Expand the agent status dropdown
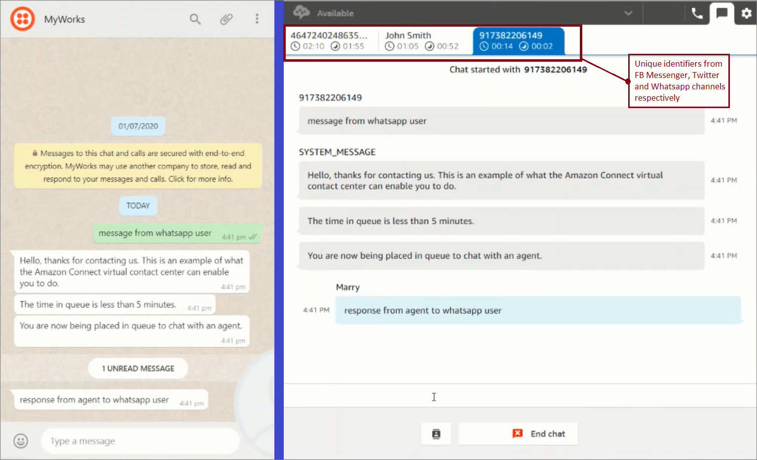757x460 pixels. (x=628, y=13)
